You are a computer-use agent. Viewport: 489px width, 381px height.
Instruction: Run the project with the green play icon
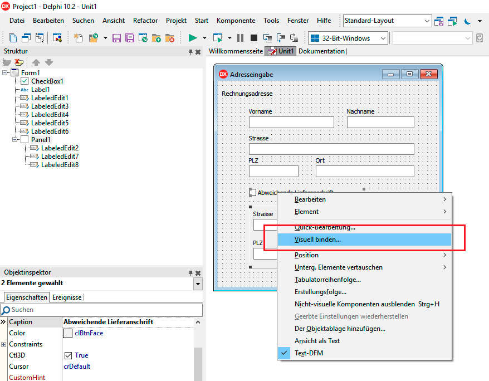[193, 38]
